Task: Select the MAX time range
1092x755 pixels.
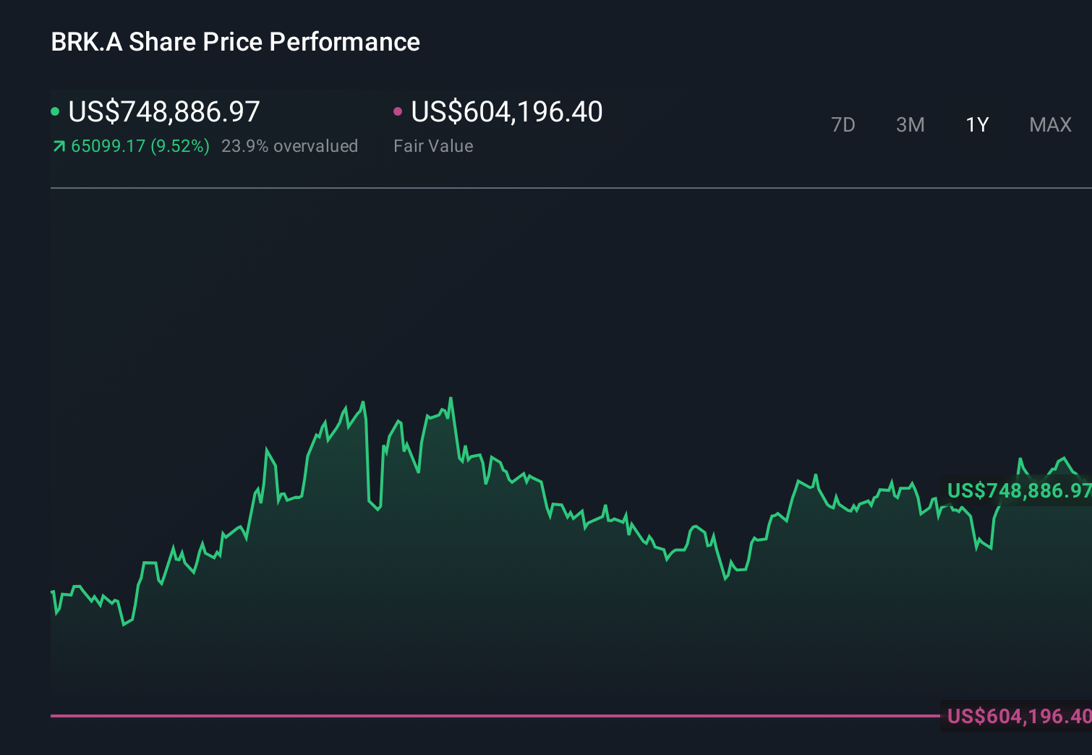Action: click(x=1049, y=124)
